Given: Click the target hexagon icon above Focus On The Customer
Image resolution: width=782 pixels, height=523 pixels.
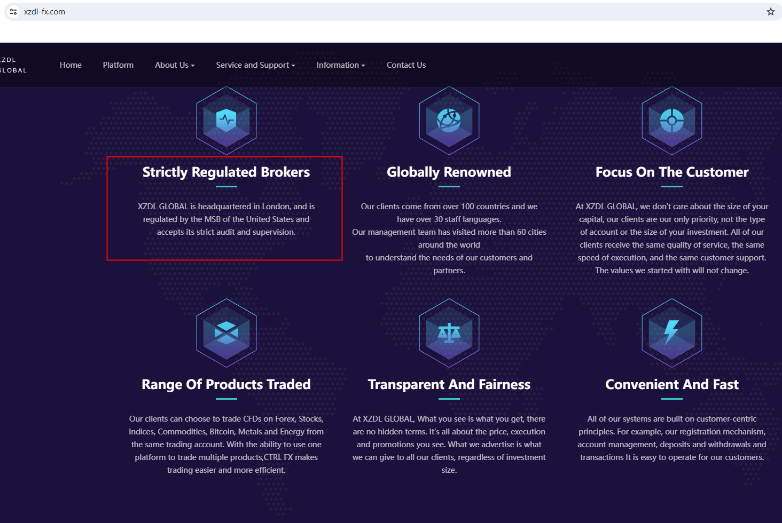Looking at the screenshot, I should coord(672,121).
